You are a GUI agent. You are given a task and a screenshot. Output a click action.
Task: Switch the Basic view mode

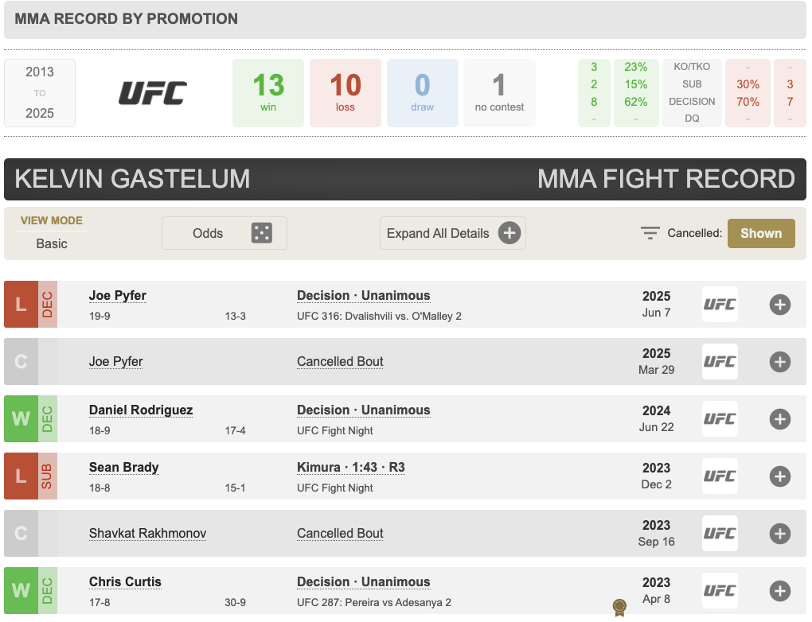[x=52, y=243]
